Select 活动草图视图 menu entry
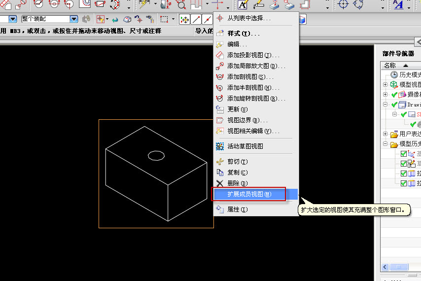This screenshot has width=421, height=281. click(256, 146)
